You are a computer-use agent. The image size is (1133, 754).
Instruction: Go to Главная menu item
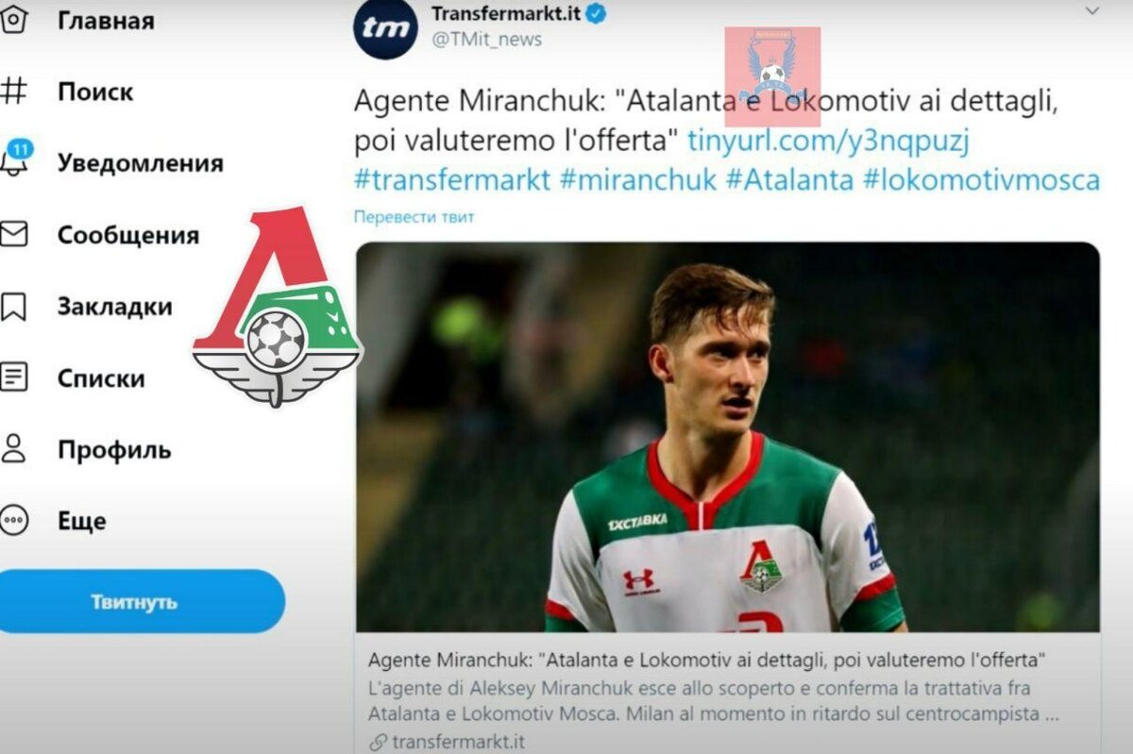pyautogui.click(x=106, y=20)
